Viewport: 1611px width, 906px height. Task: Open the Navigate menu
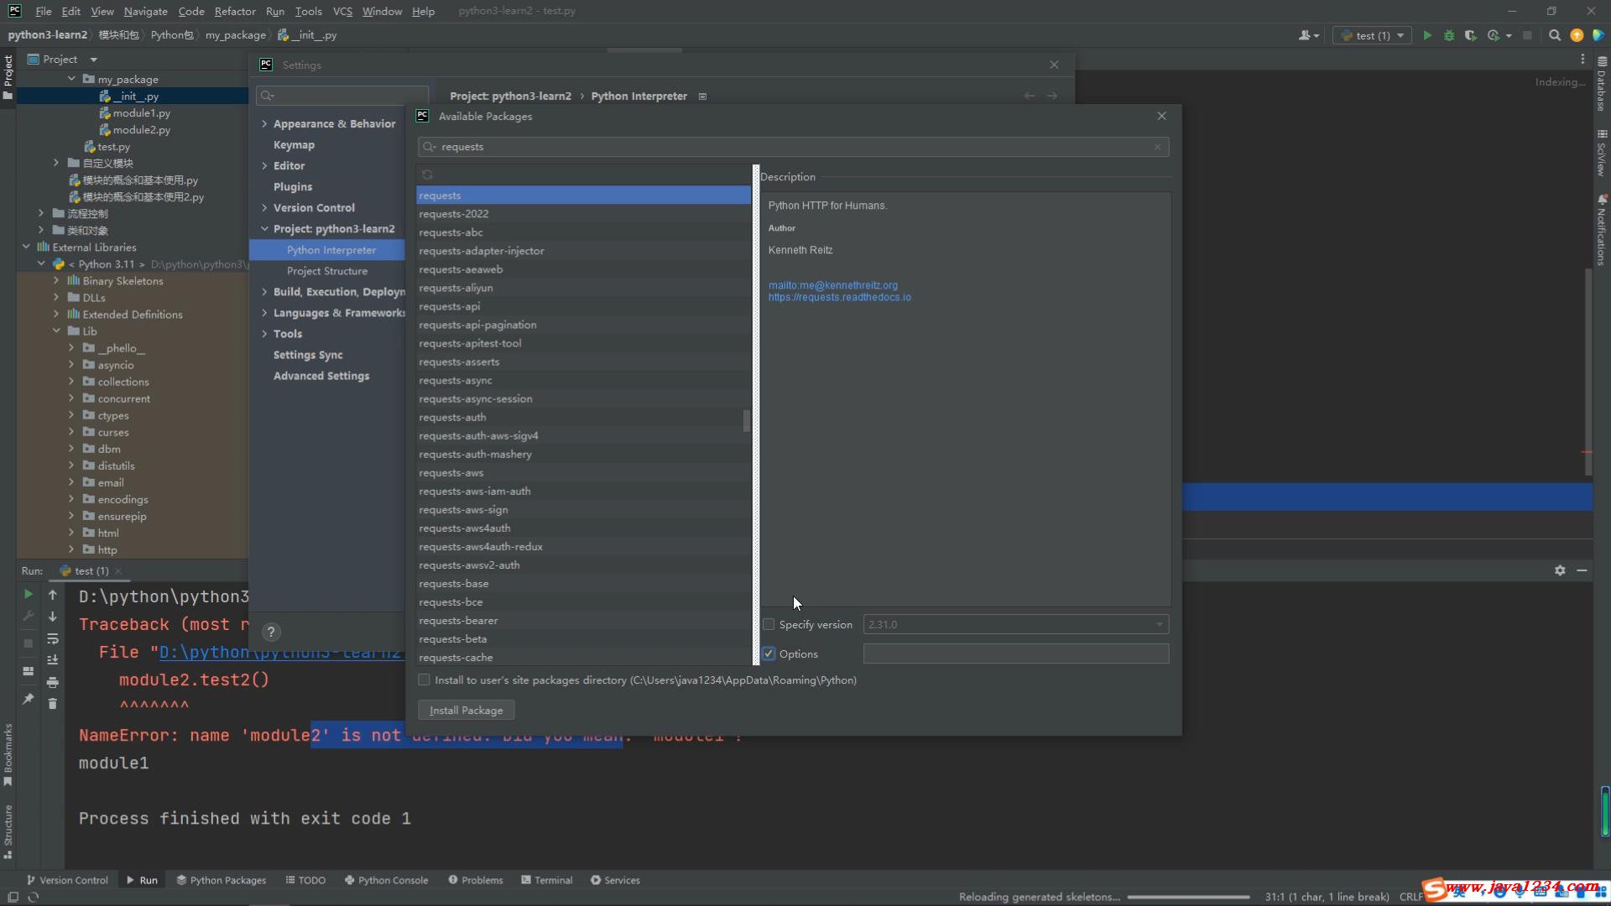tap(145, 11)
